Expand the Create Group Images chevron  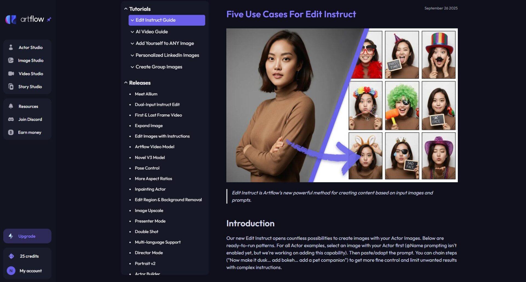[132, 67]
